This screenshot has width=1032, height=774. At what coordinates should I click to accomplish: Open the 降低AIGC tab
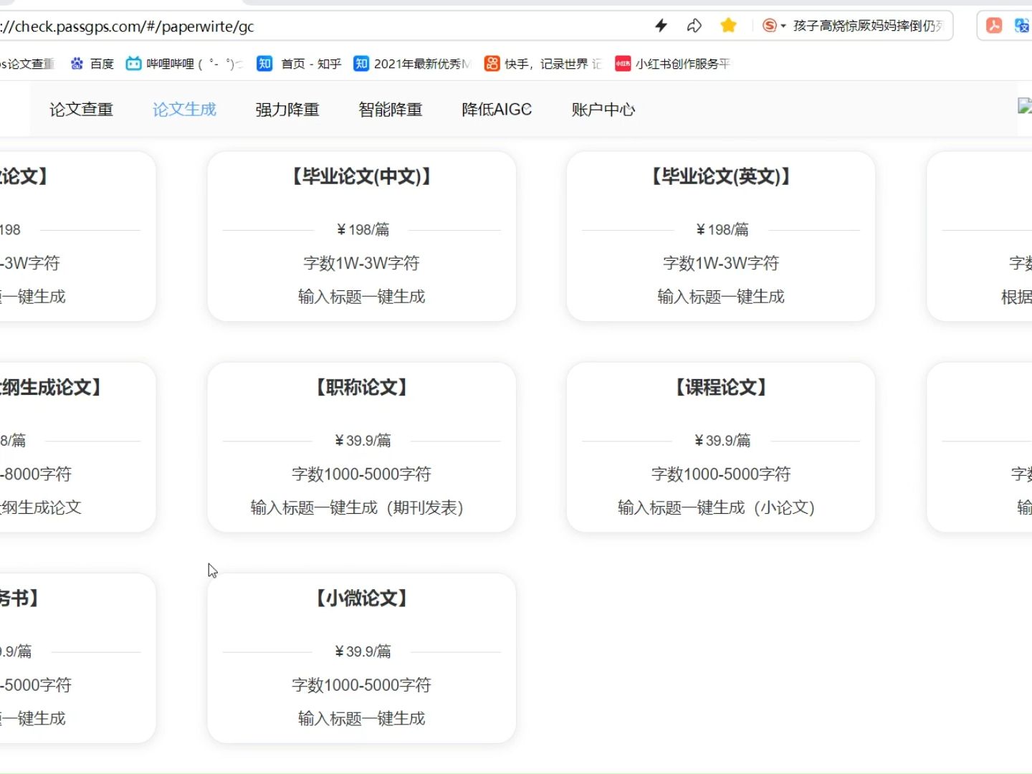(x=497, y=110)
